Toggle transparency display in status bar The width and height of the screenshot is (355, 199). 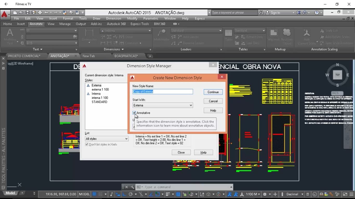tap(178, 194)
